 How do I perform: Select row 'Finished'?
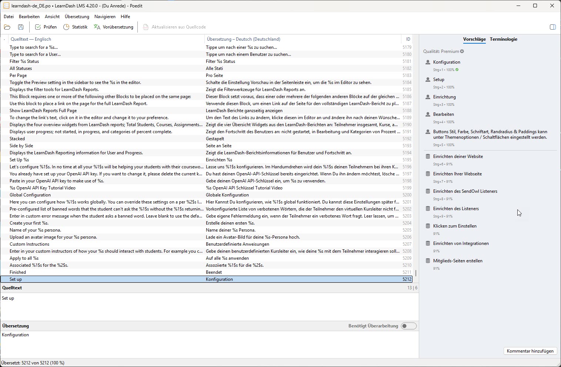(206, 272)
